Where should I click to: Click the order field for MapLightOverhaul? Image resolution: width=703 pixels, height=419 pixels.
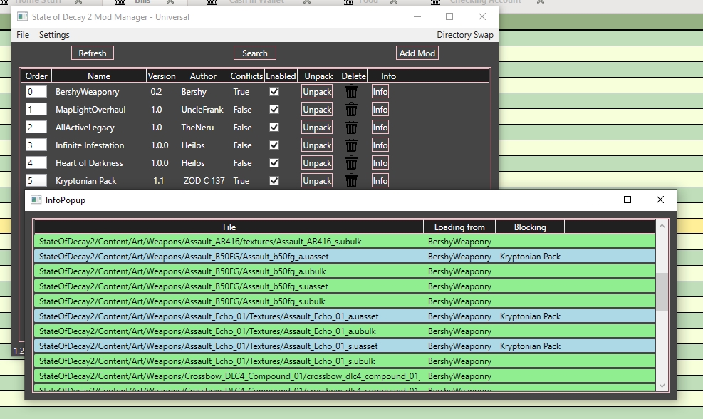[x=36, y=110]
